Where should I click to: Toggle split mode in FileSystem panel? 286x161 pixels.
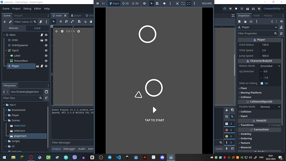tap(46, 92)
